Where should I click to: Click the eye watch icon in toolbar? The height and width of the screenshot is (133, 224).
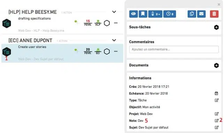133,14
